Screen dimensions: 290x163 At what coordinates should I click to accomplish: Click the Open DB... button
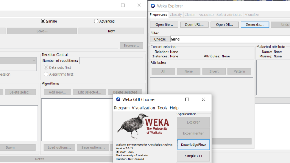point(225,24)
